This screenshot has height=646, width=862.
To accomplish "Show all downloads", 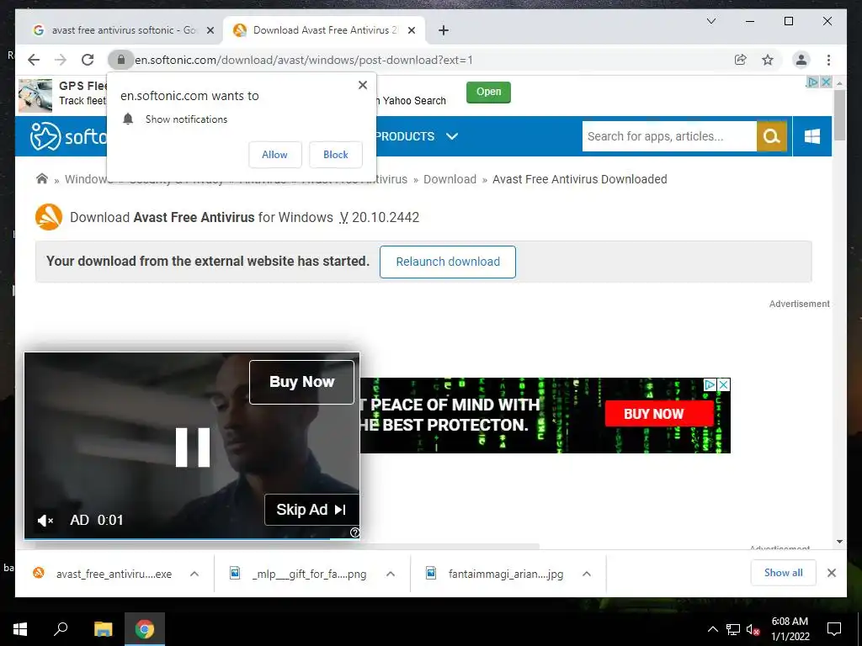I will coord(784,573).
